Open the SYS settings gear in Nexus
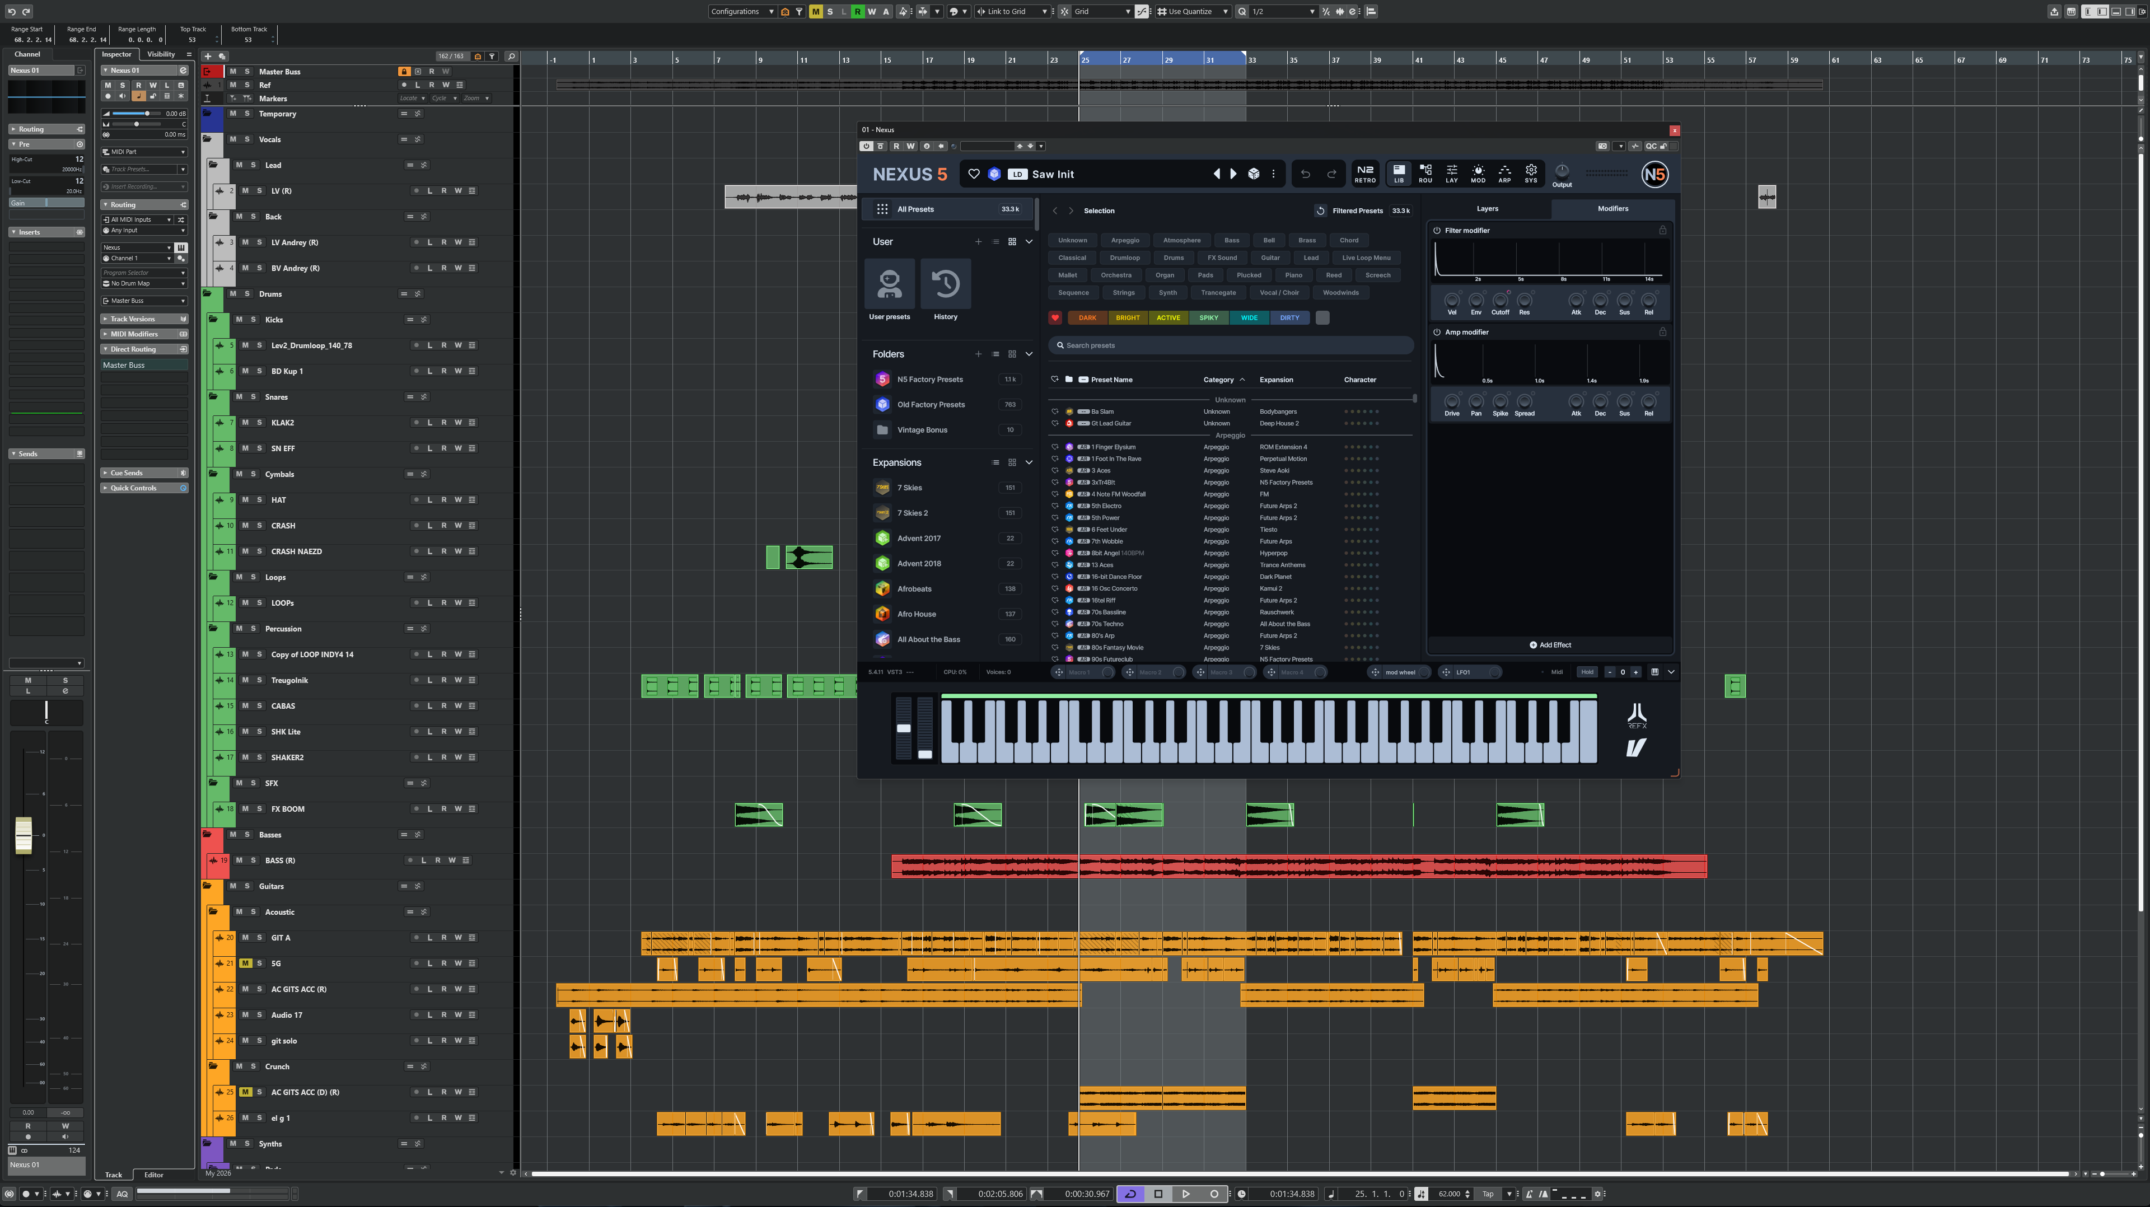Viewport: 2150px width, 1207px height. click(x=1531, y=173)
